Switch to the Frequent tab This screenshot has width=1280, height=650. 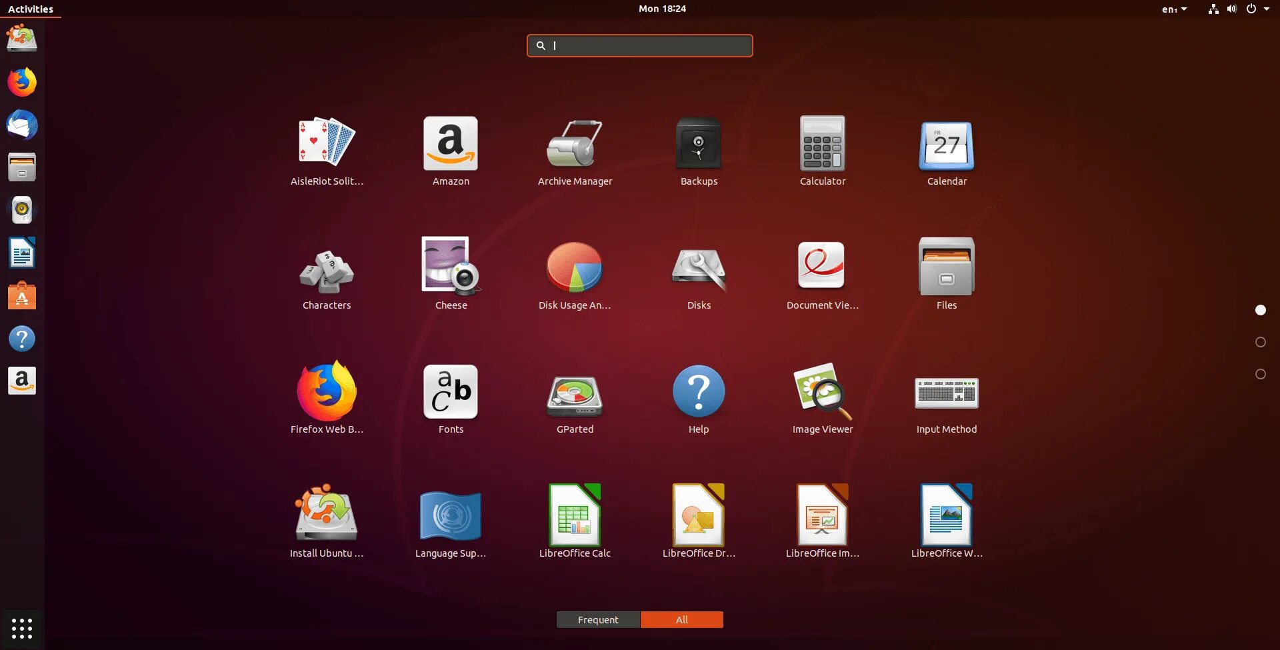[x=598, y=620]
